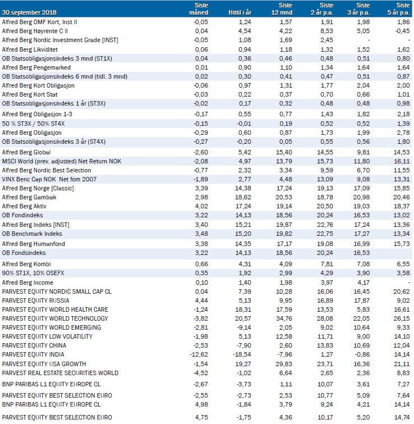
Task: Click the 'Alfred Berg Høyrente C II' row name
Action: pyautogui.click(x=35, y=31)
